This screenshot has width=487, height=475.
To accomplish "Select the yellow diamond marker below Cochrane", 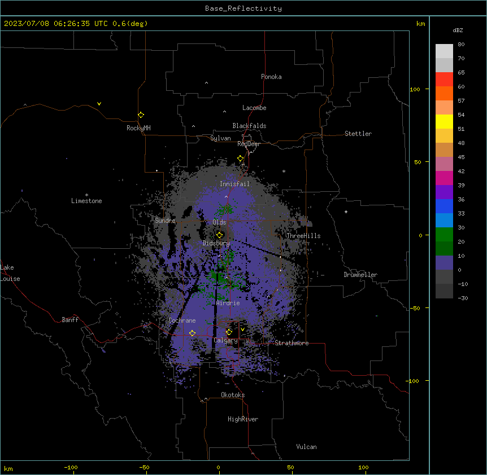I will pos(192,333).
